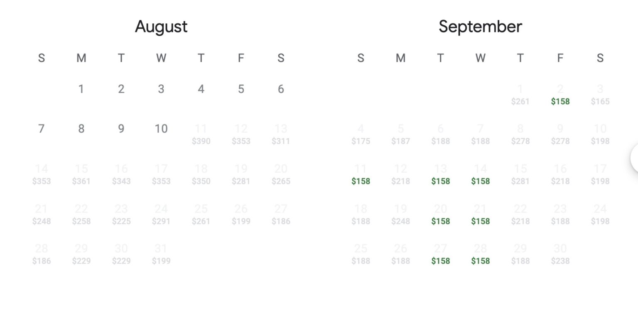Choose August 20 priced at $265
The width and height of the screenshot is (638, 316).
[x=281, y=174]
